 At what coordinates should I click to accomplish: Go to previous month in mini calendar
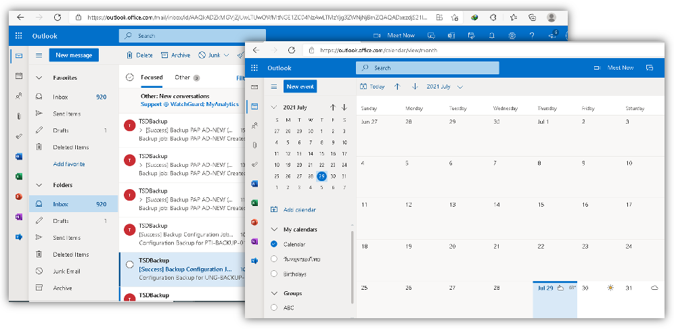333,107
